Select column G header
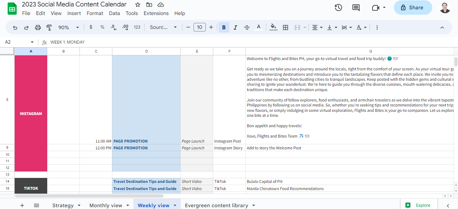Image resolution: width=458 pixels, height=209 pixels. pyautogui.click(x=370, y=51)
